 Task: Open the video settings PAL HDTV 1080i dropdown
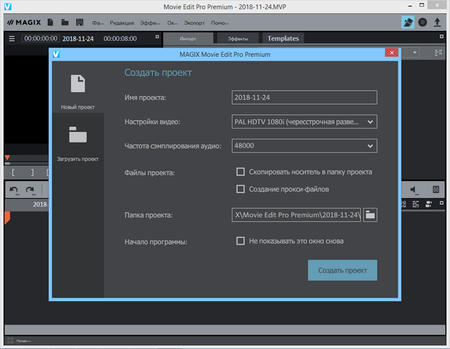click(x=304, y=122)
